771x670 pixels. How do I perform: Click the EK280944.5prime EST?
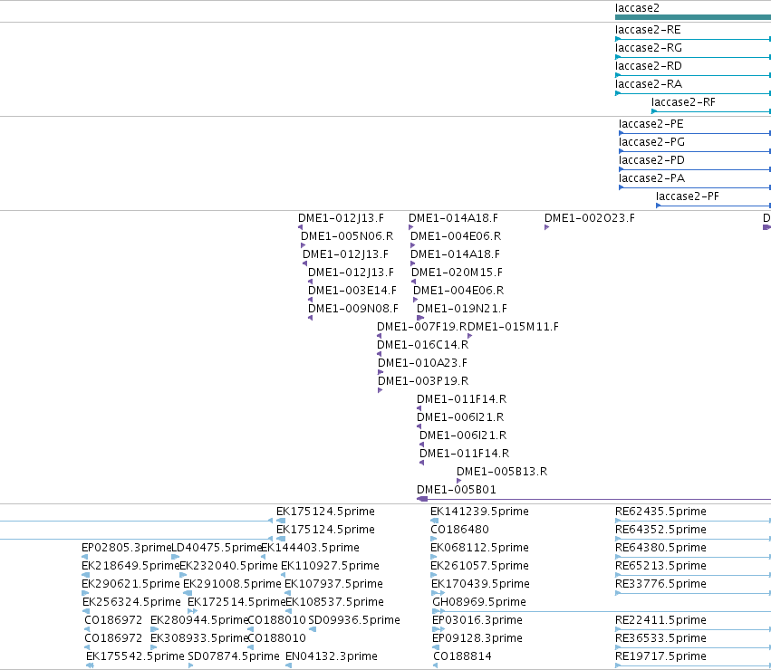pos(199,621)
